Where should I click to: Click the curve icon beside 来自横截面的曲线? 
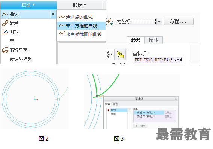(x=61, y=33)
